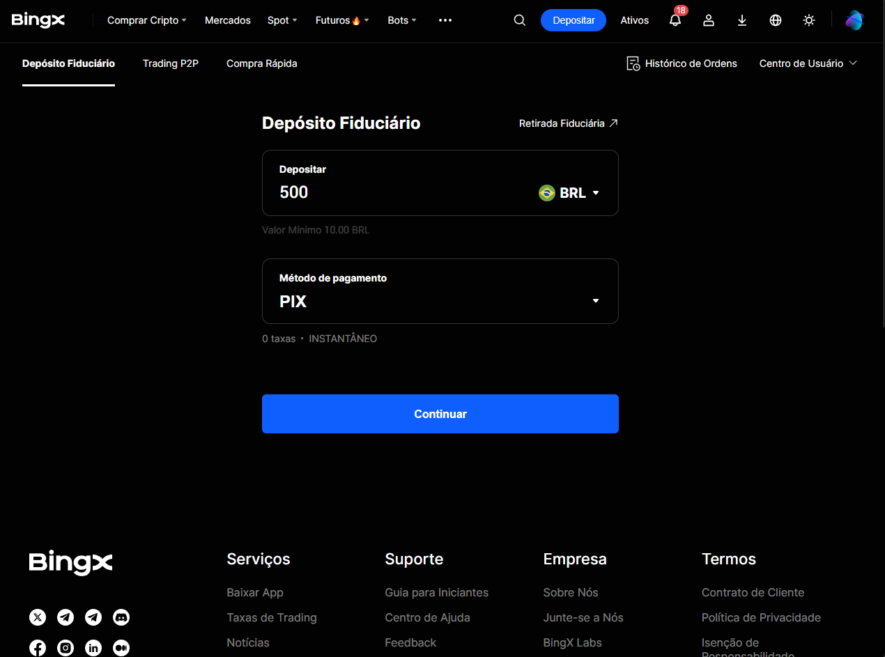Screen dimensions: 885x657
Task: Select the Depósito Fiduciário tab
Action: click(68, 63)
